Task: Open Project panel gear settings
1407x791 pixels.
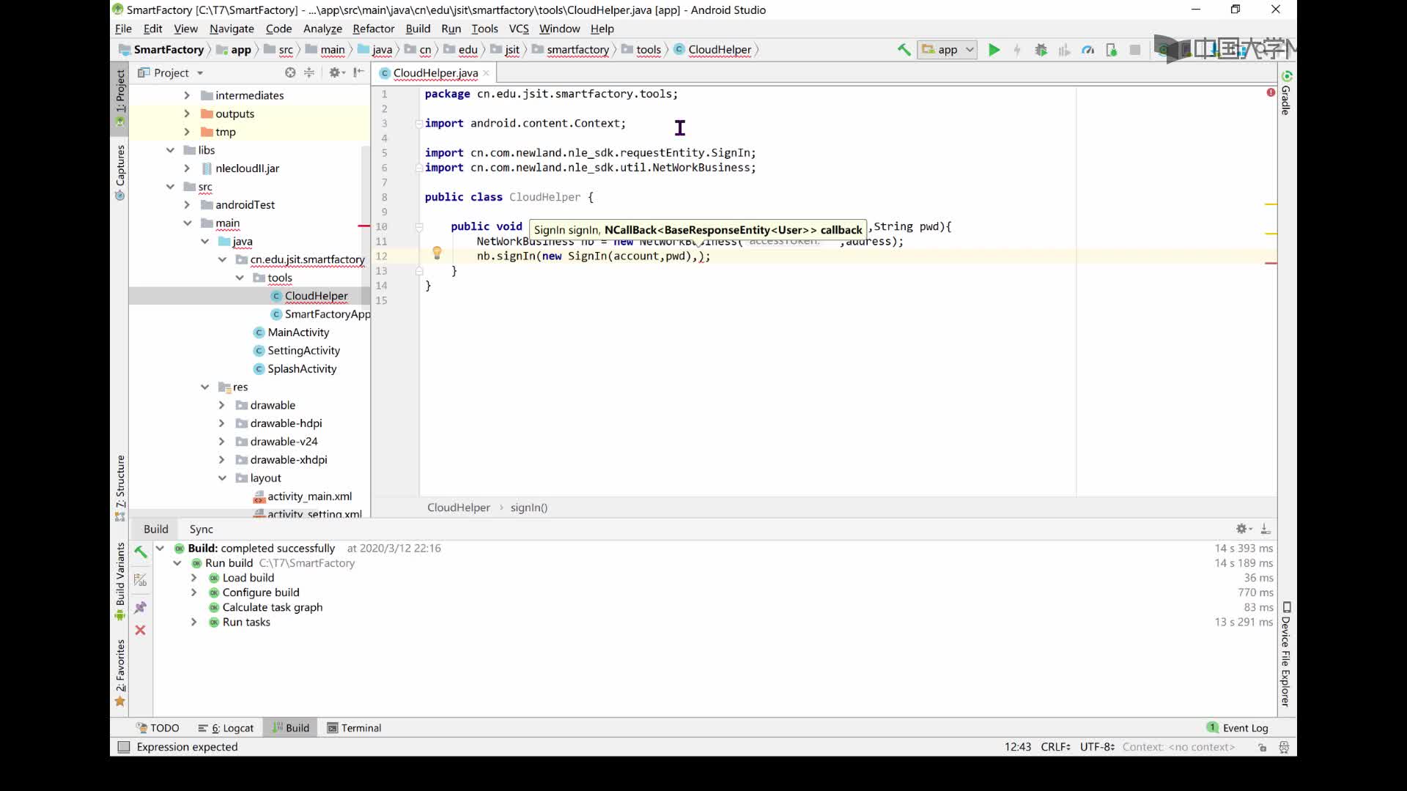Action: tap(336, 73)
